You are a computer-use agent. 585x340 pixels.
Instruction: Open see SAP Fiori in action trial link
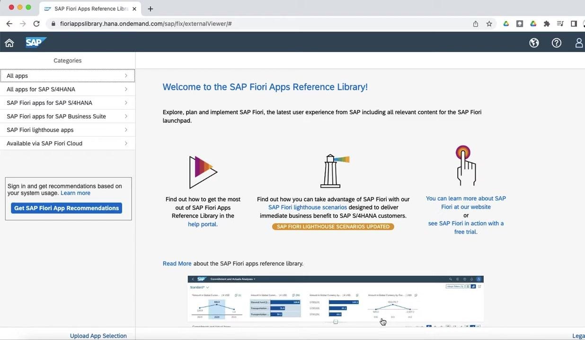[x=466, y=228]
